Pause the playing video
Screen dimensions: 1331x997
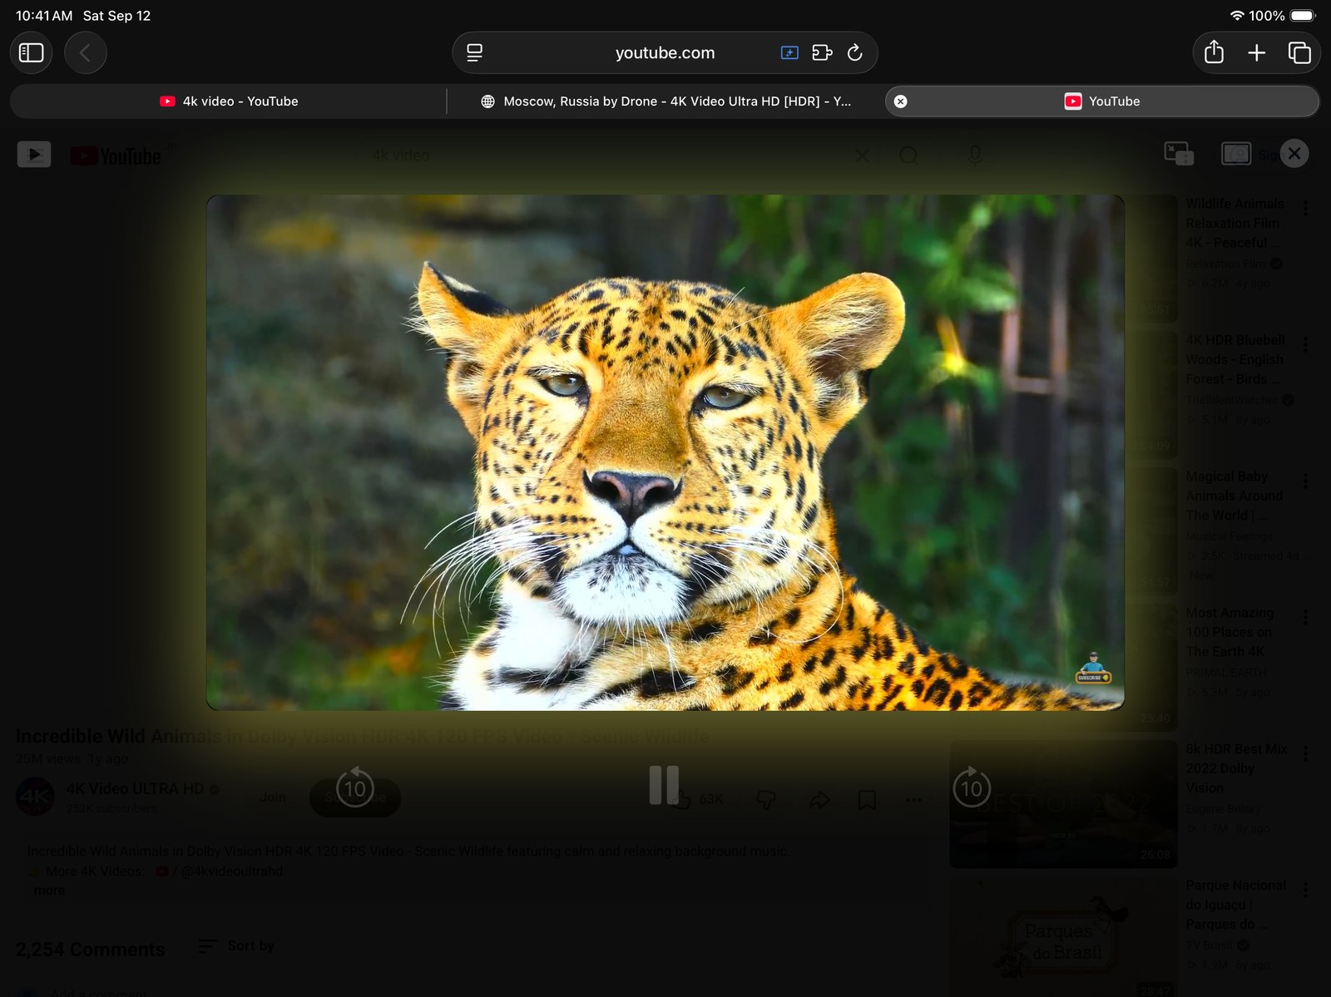[664, 785]
